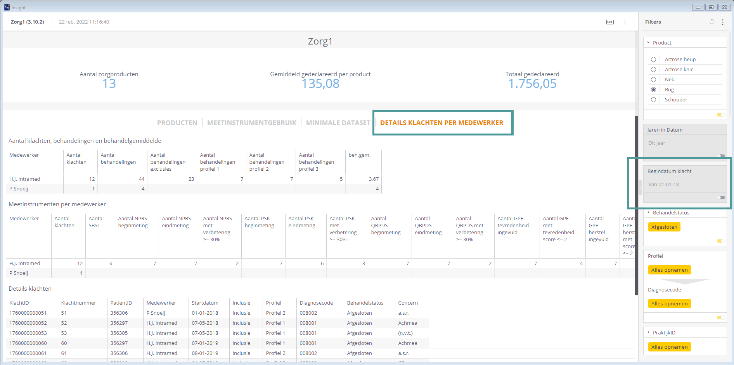Switch to the MINIMALE DATASET tab
The width and height of the screenshot is (734, 365).
(338, 123)
